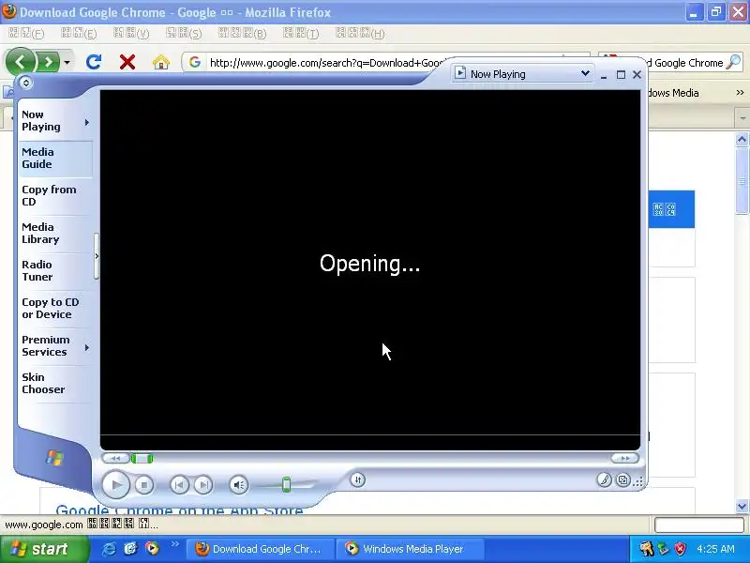Click the Windows Start button
The image size is (750, 563).
click(44, 549)
